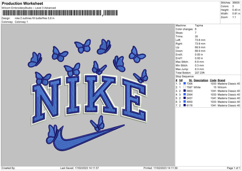Select the blue swatch beside 2564
This screenshot has width=242, height=171.
click(x=185, y=94)
